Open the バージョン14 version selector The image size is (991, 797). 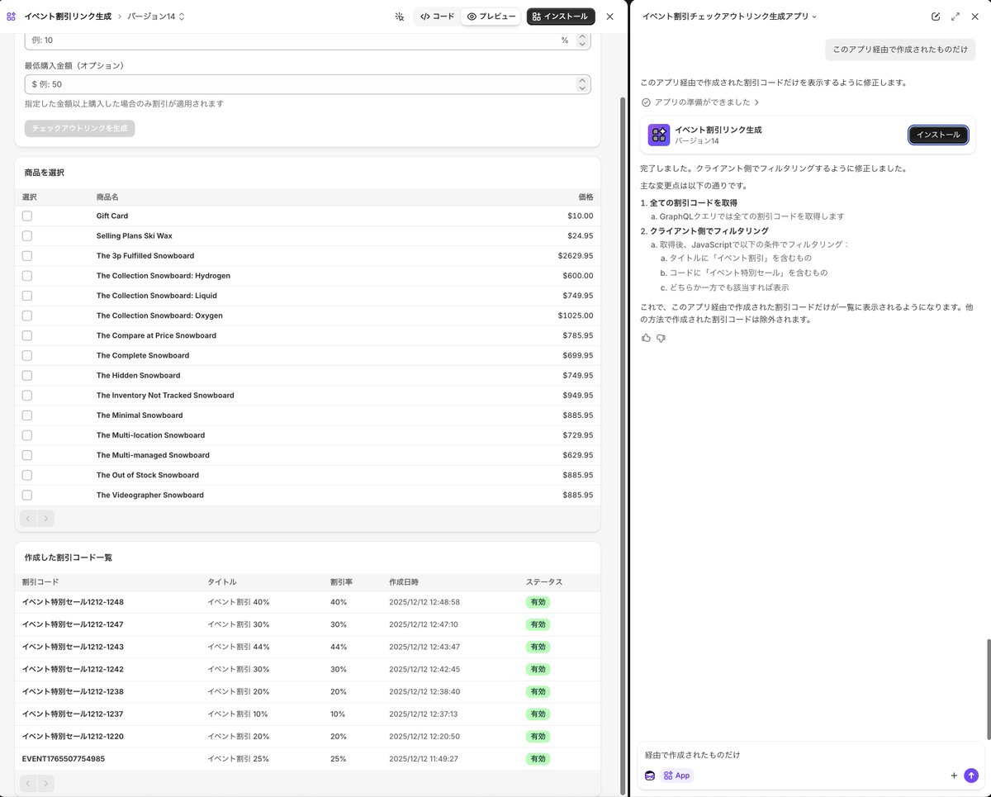pyautogui.click(x=156, y=17)
